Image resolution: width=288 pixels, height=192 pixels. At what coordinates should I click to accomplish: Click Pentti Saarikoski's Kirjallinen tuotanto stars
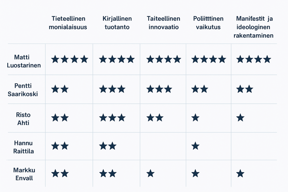point(112,89)
